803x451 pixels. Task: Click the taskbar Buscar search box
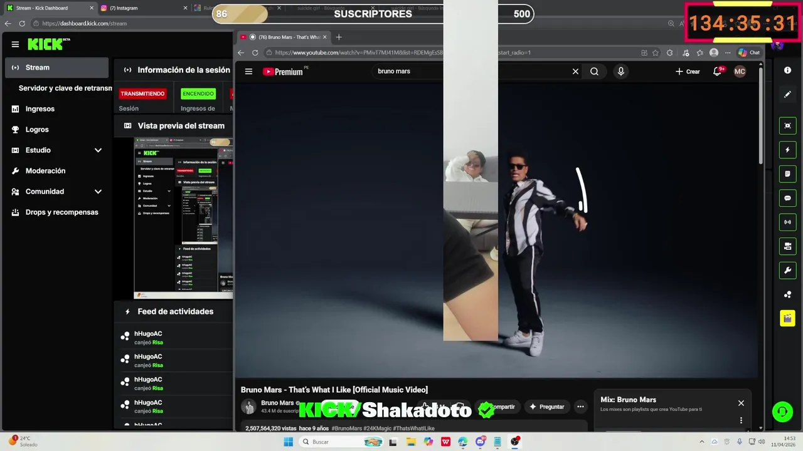click(x=341, y=442)
